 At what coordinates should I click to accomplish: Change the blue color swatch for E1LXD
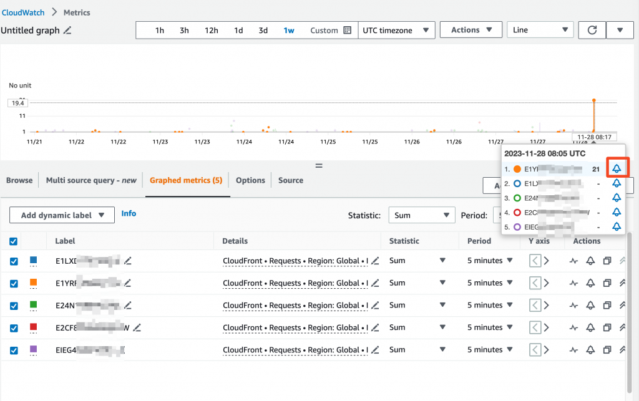(34, 260)
